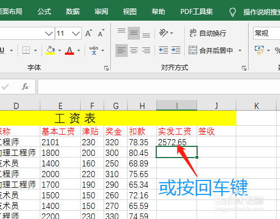Open the Review (审阅) tab

click(x=101, y=12)
